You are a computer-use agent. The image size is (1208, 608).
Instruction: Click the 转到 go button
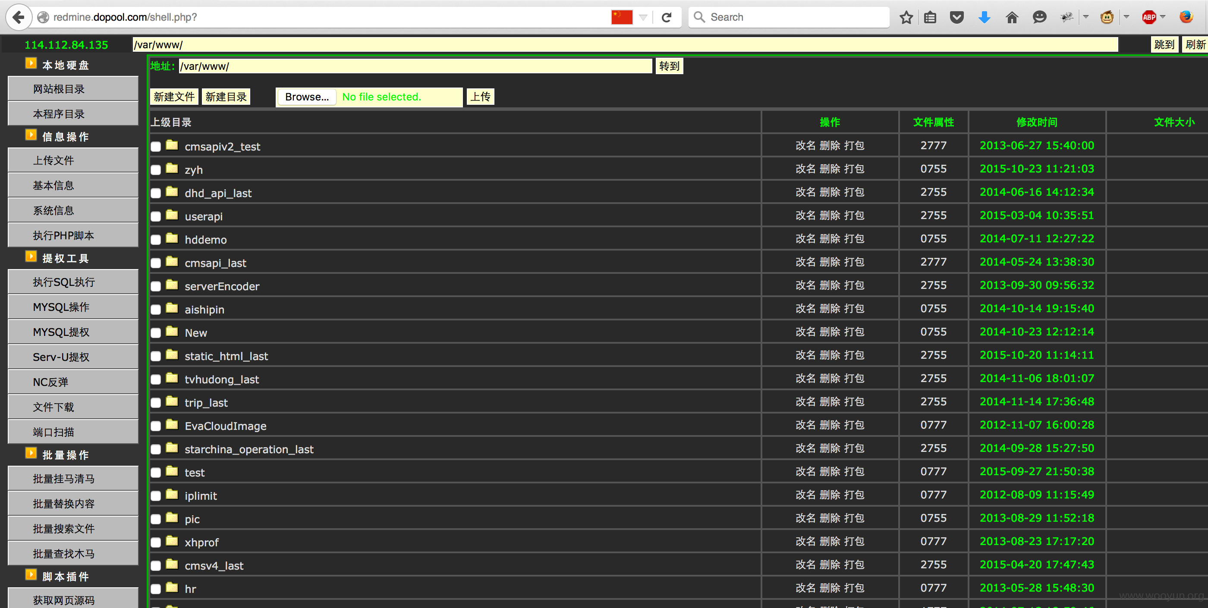click(669, 66)
